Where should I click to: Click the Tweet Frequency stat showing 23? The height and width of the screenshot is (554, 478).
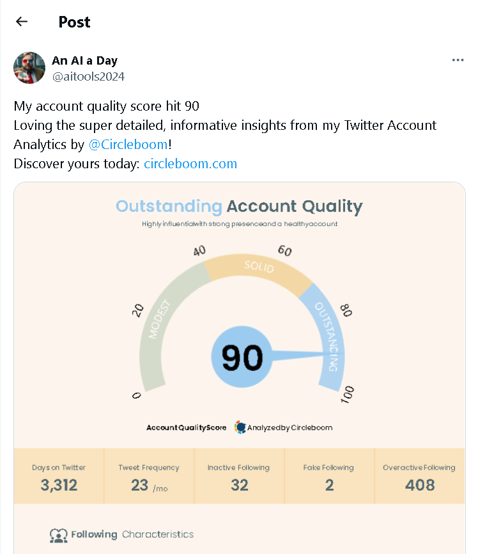coord(148,476)
